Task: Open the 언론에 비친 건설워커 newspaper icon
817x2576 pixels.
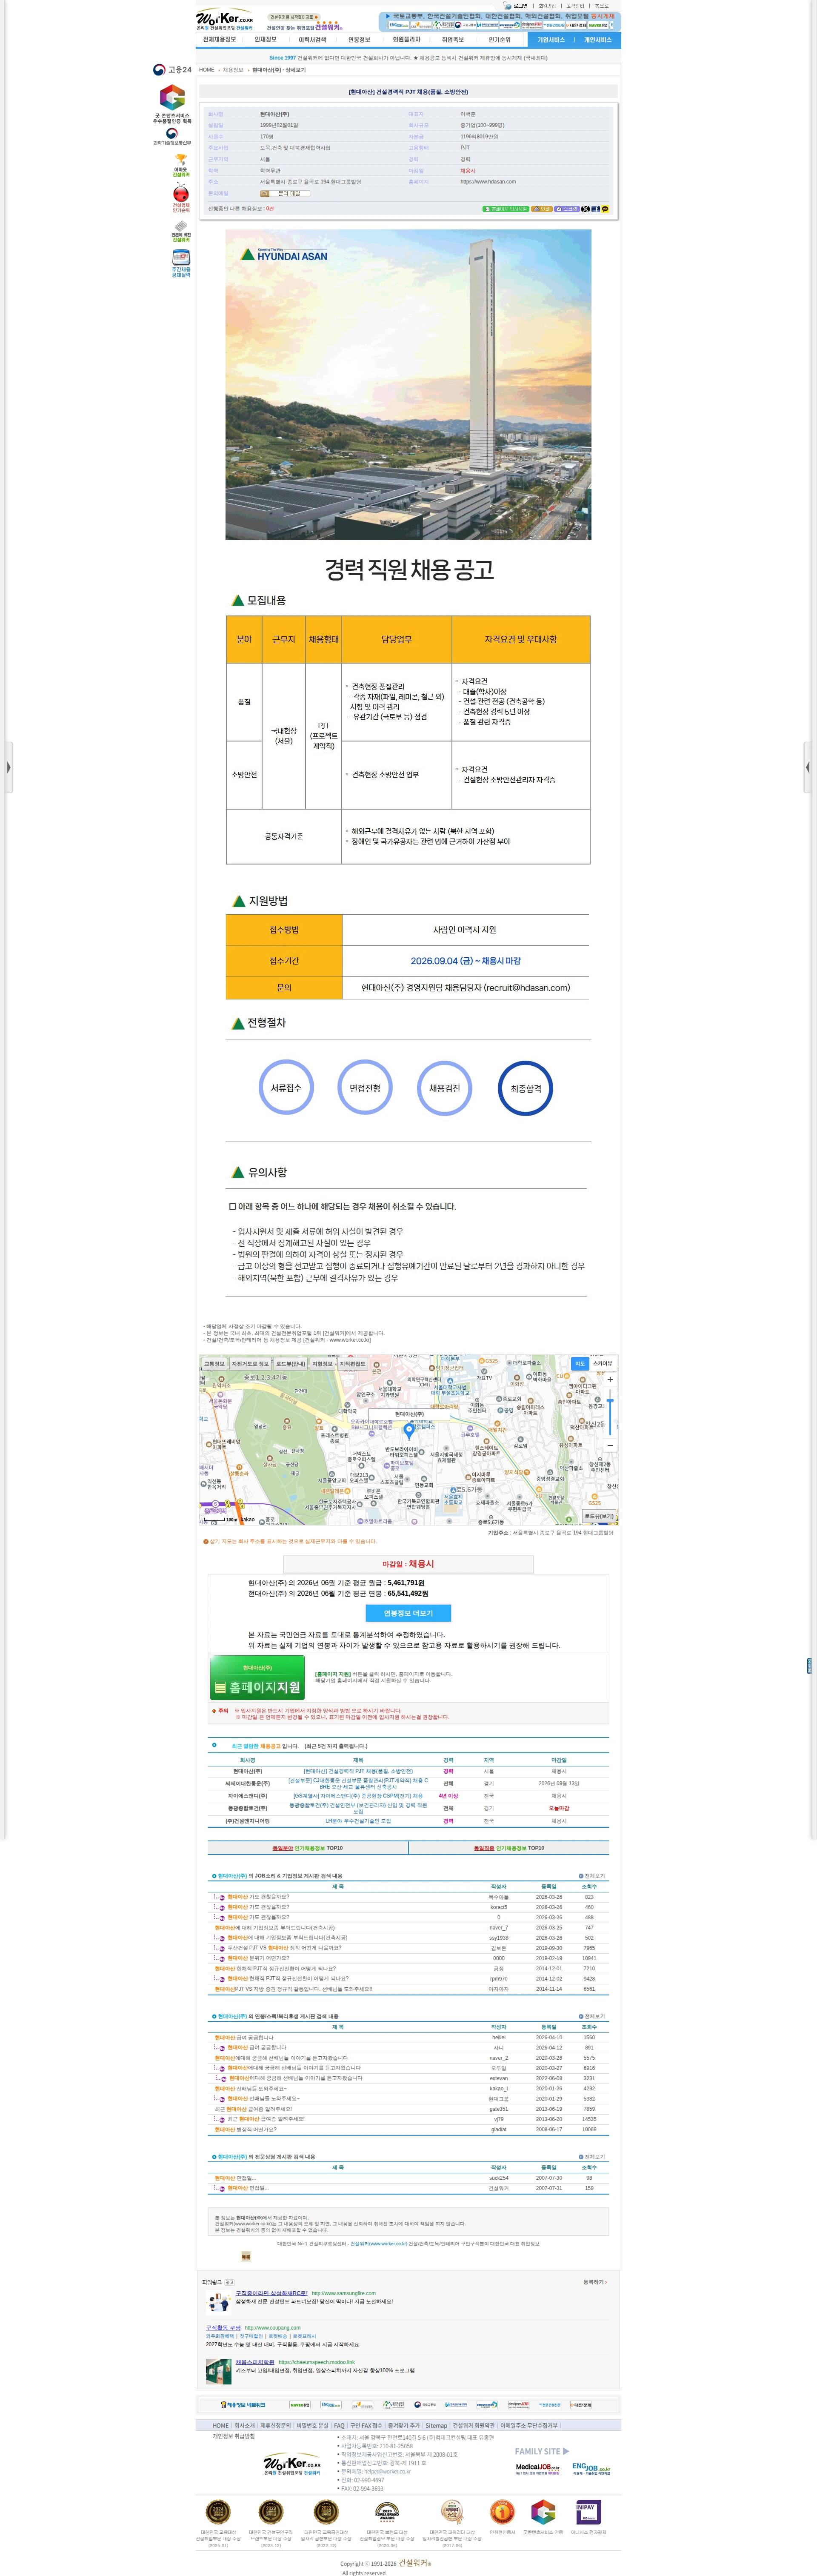Action: (181, 232)
